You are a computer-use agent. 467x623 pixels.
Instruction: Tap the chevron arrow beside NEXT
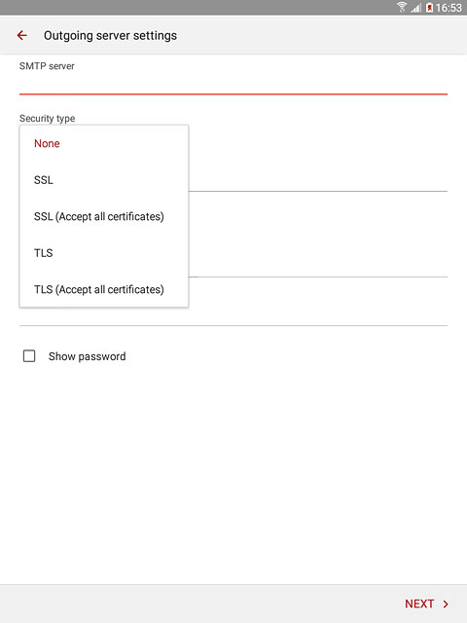point(446,604)
